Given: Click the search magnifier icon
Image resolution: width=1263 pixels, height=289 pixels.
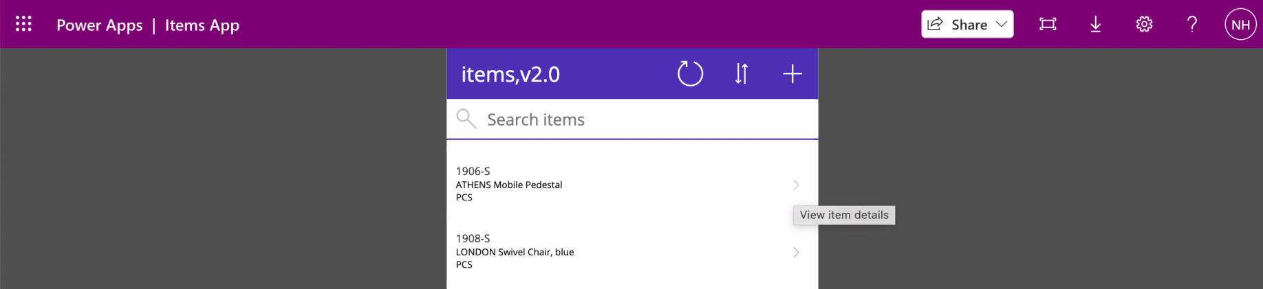Looking at the screenshot, I should point(466,119).
